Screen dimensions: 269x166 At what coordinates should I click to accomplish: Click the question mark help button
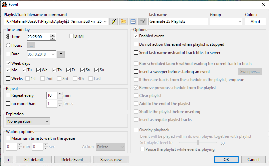click(8, 159)
